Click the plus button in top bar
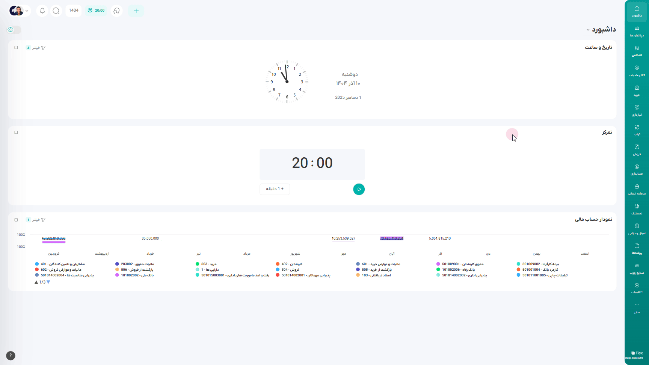Viewport: 649px width, 365px height. tap(136, 11)
